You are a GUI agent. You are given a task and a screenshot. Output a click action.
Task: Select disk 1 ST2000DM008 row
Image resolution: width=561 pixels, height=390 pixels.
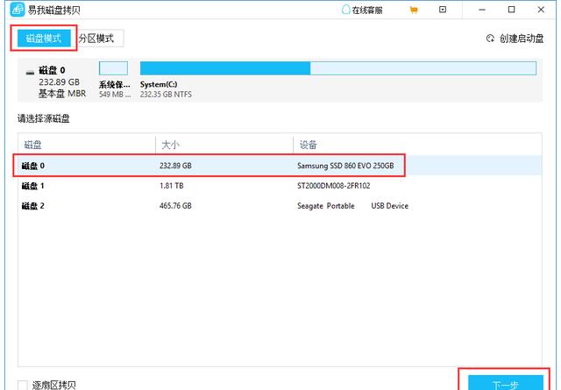(x=210, y=186)
